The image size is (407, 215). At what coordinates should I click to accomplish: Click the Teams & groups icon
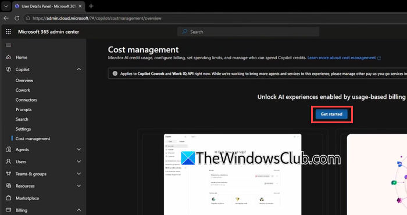click(8, 174)
